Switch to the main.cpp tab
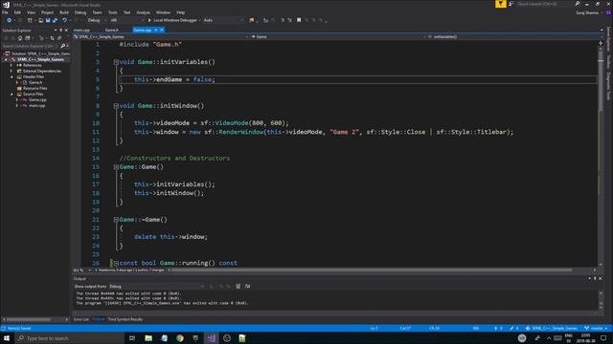The image size is (613, 344). (81, 30)
